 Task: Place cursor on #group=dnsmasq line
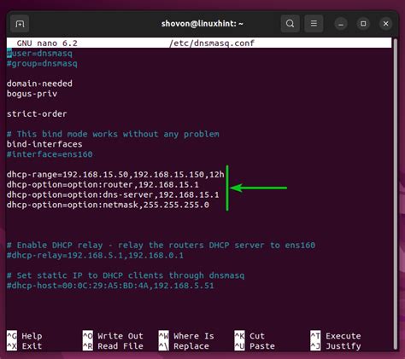[x=42, y=63]
